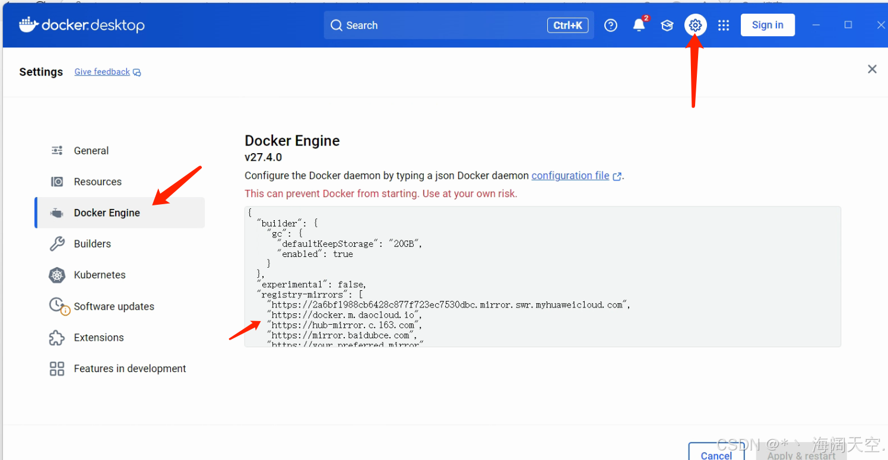The width and height of the screenshot is (888, 460).
Task: Click the mirror.baidubce.com mirror line
Action: point(342,335)
